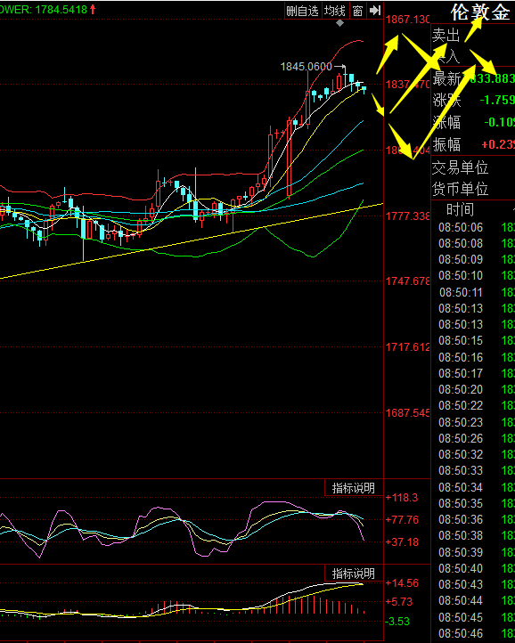Click the right-arrow collapse panel icon

coord(374,11)
